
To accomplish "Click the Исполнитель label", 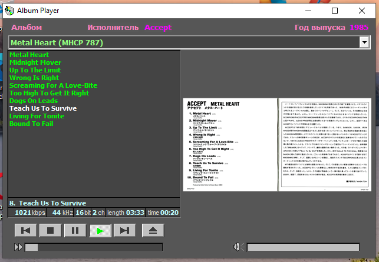I will (x=113, y=28).
